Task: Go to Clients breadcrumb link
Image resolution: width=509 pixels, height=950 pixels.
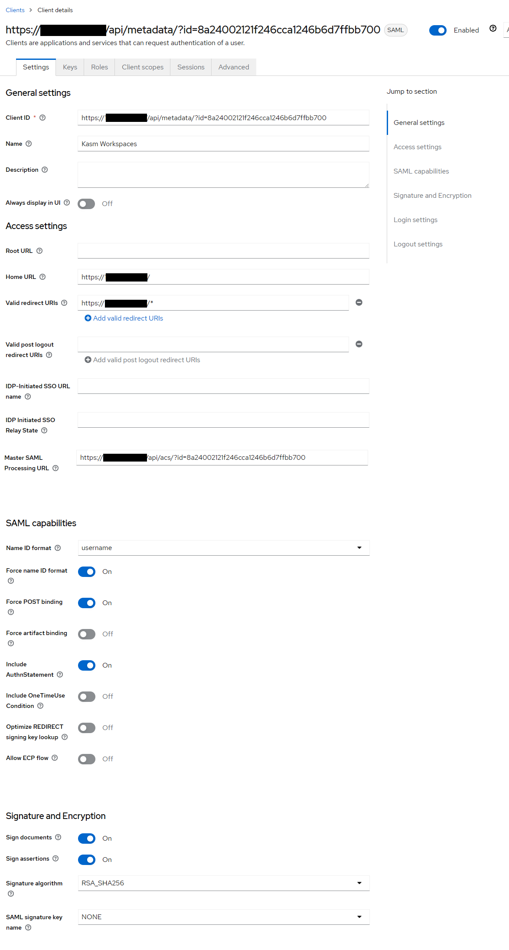Action: (15, 10)
